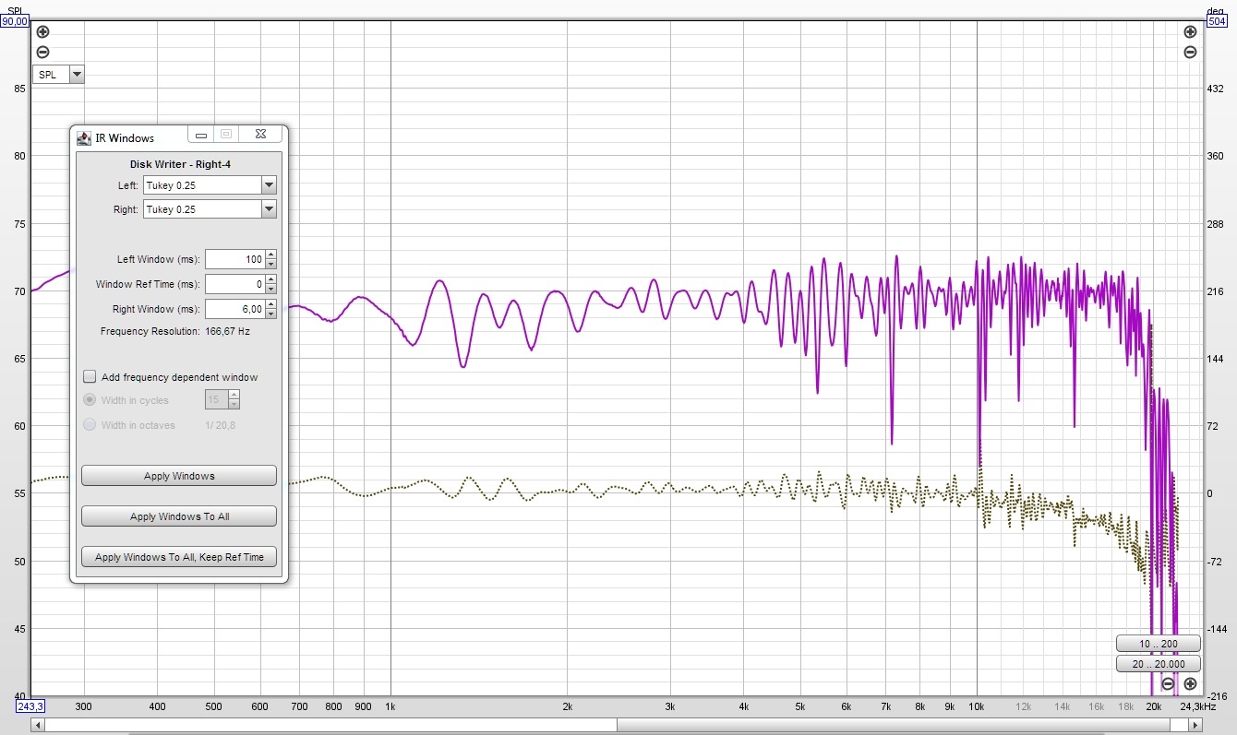Zoom out frequency axis with bottom minus icon

point(1168,683)
